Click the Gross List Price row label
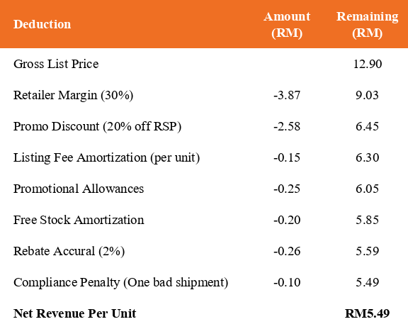408x329 pixels. point(56,64)
